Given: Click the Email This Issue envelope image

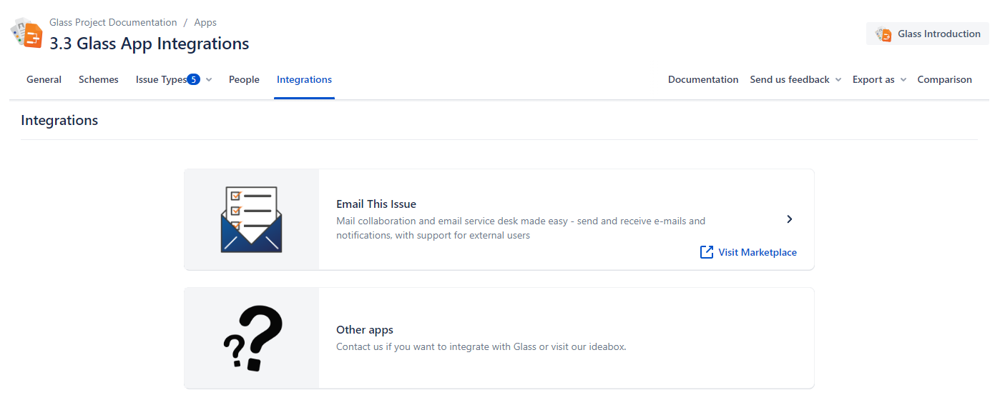Looking at the screenshot, I should tap(251, 219).
